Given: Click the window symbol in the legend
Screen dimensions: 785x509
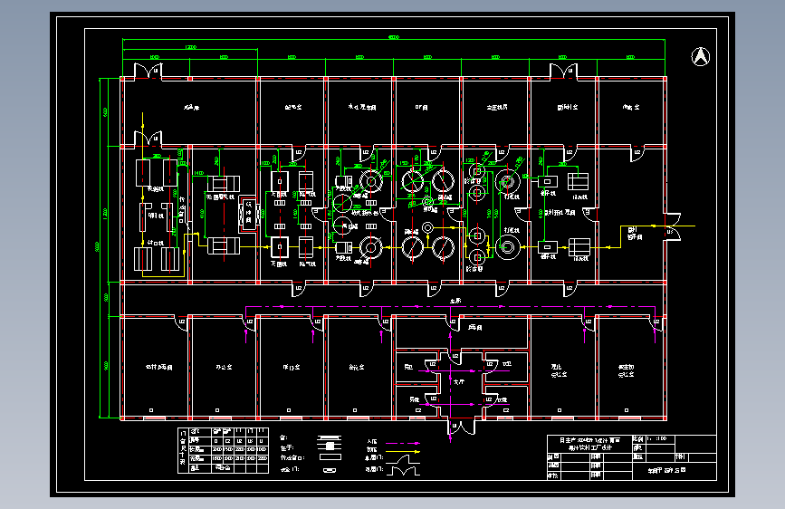Looking at the screenshot, I should pos(329,438).
